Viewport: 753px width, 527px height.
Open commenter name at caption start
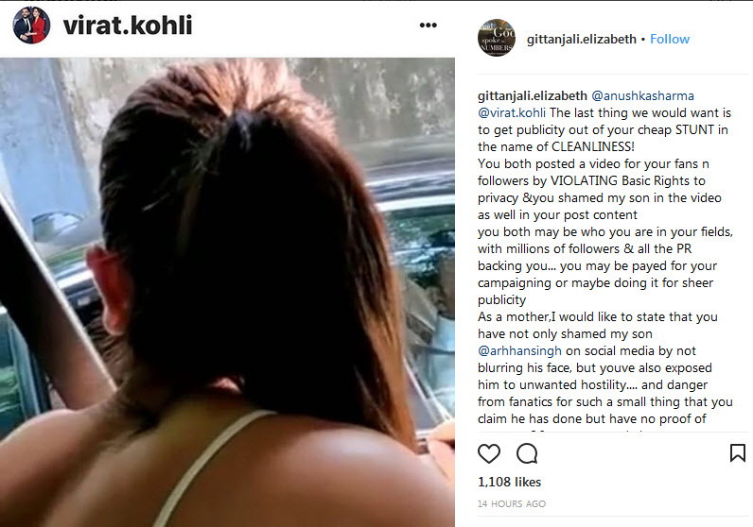(532, 96)
